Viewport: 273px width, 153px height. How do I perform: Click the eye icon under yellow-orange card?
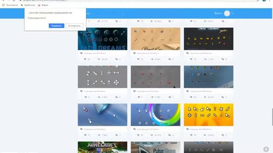click(205, 135)
